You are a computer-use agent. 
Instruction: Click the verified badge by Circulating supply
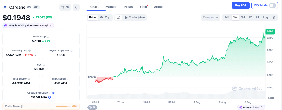53,93
